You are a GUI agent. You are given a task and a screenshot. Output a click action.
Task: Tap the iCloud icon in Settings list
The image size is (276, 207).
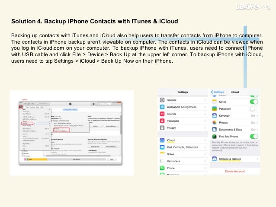click(x=162, y=140)
